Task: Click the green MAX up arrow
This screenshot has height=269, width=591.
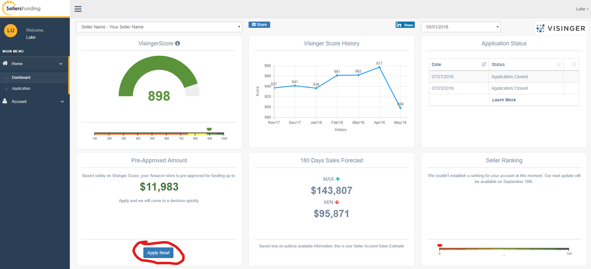Action: (x=338, y=179)
